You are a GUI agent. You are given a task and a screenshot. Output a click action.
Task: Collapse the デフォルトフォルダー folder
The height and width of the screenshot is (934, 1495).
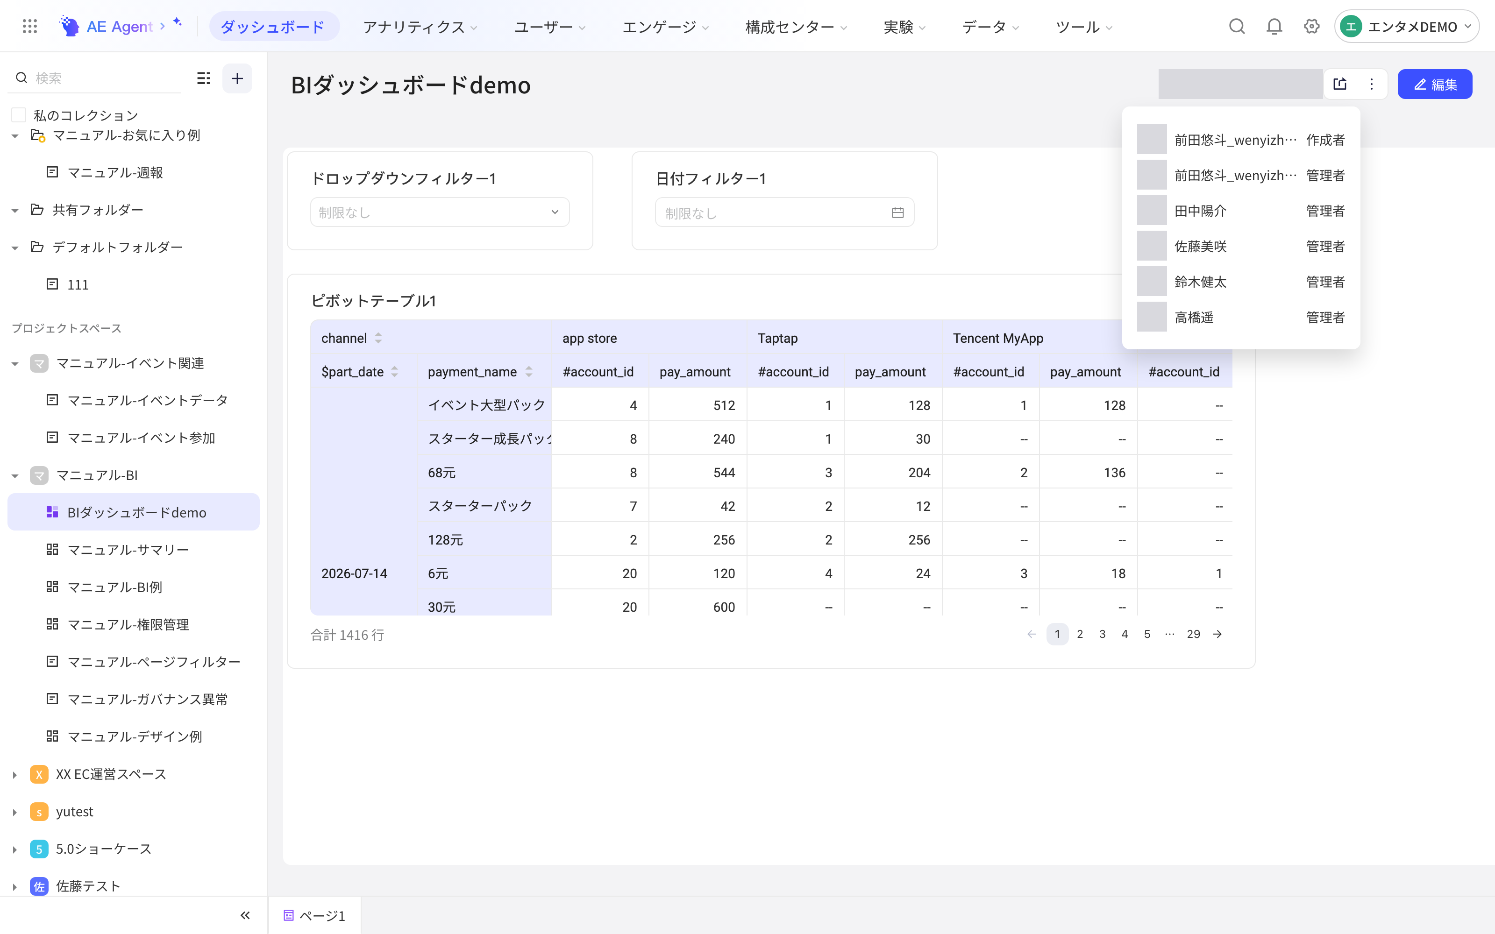coord(15,248)
